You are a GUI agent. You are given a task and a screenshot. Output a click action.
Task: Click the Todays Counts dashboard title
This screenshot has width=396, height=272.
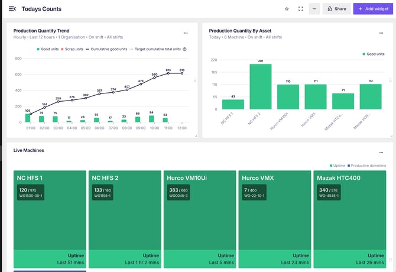click(x=41, y=9)
